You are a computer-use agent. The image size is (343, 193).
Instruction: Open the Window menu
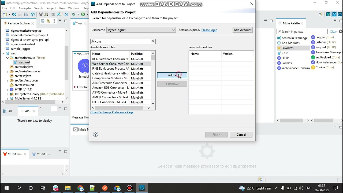[74, 8]
